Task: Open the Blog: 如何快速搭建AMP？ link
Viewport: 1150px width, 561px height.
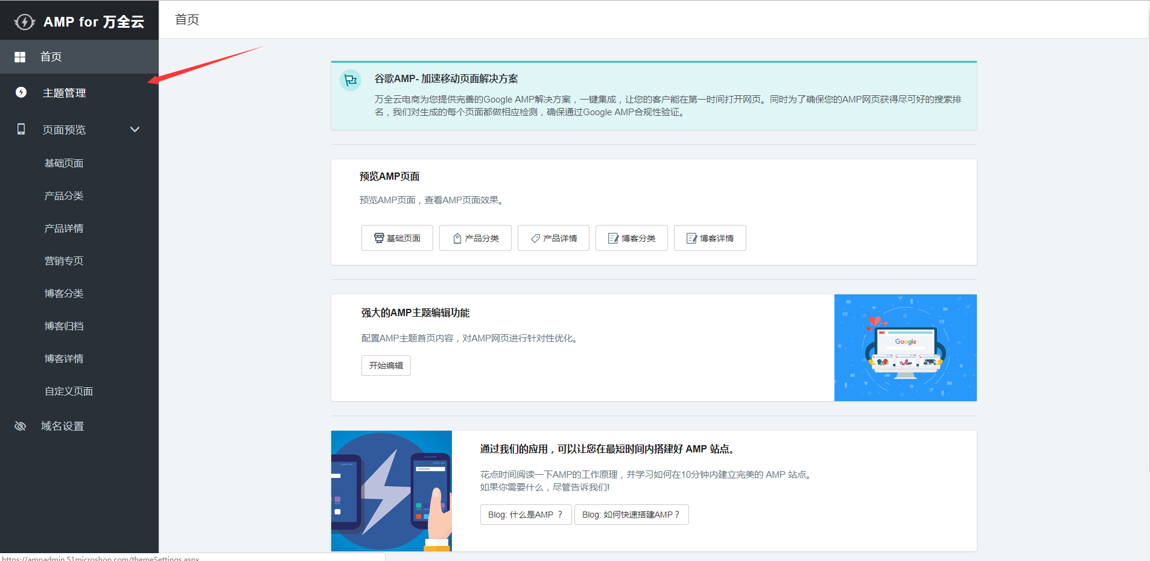Action: (x=632, y=515)
